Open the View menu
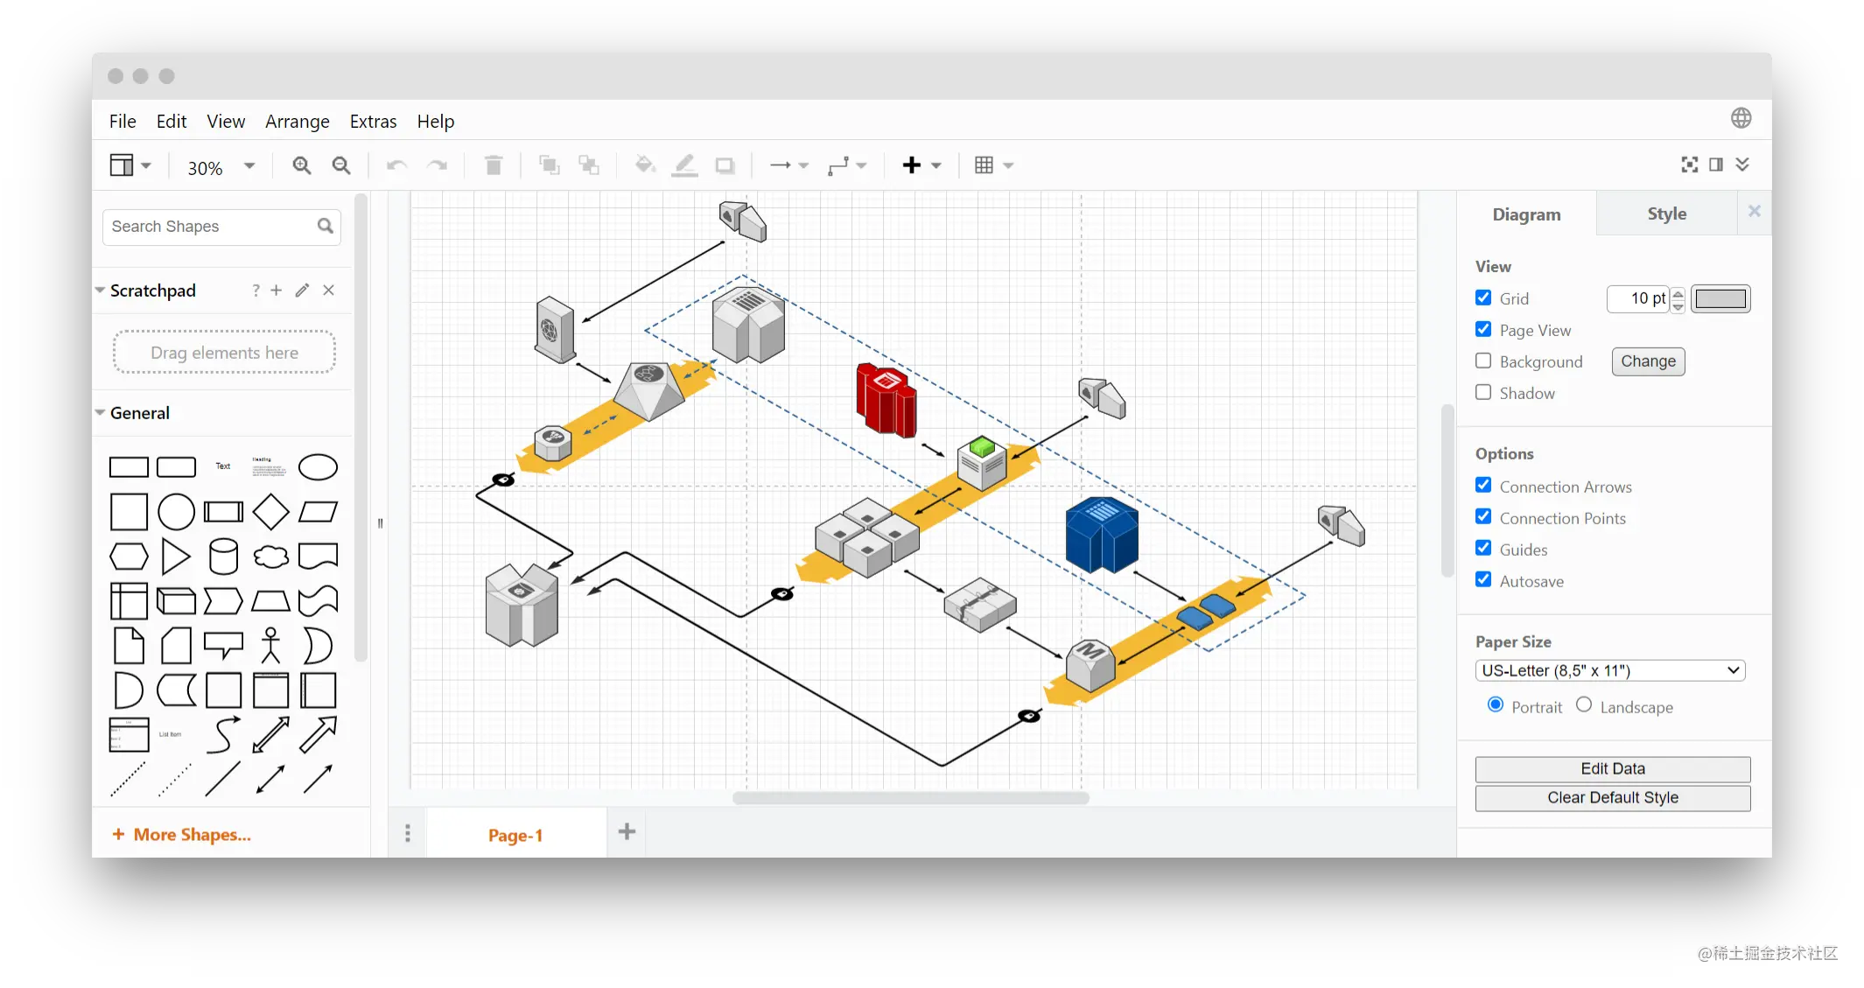This screenshot has height=988, width=1864. [x=226, y=122]
